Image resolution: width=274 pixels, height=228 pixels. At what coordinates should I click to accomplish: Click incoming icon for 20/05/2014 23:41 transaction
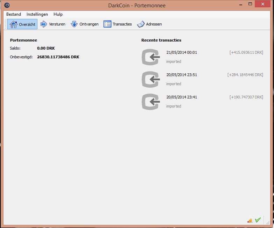click(x=151, y=102)
